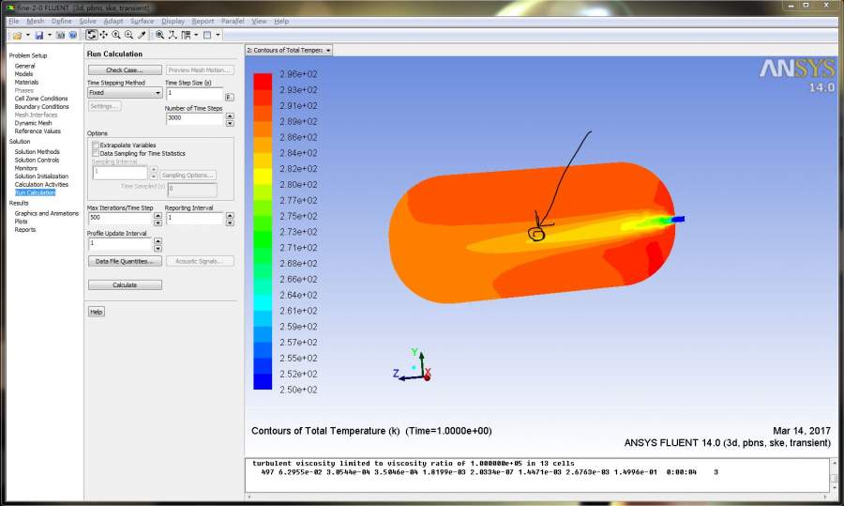Enable Data Sampling for Time Statistics
The width and height of the screenshot is (844, 506).
96,153
